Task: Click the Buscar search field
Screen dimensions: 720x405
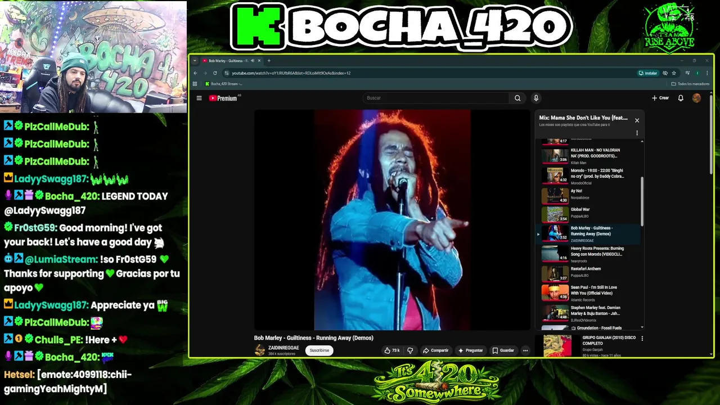Action: [x=436, y=98]
